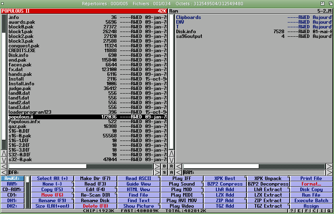The height and width of the screenshot is (214, 334).
Task: Click the Re-Scan DIR button
Action: tap(95, 195)
